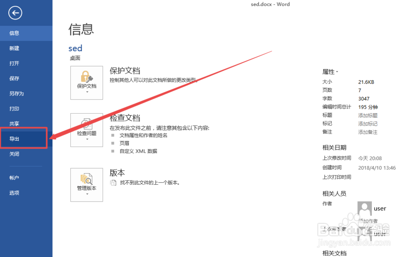The width and height of the screenshot is (414, 257).
Task: Expand the 属性 (Properties) dropdown
Action: click(330, 71)
